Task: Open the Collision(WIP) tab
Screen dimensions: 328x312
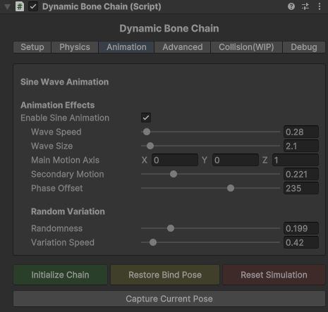Action: pyautogui.click(x=246, y=47)
